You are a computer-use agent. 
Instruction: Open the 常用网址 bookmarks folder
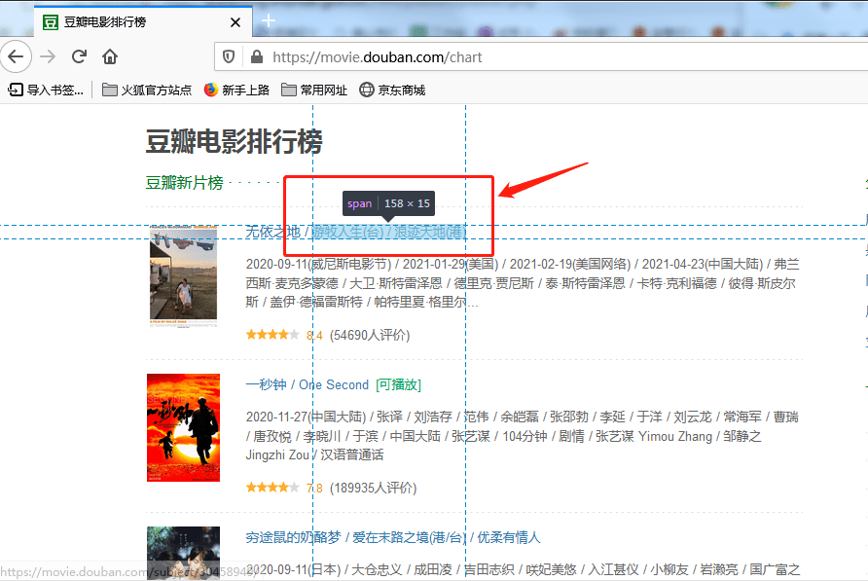[314, 90]
